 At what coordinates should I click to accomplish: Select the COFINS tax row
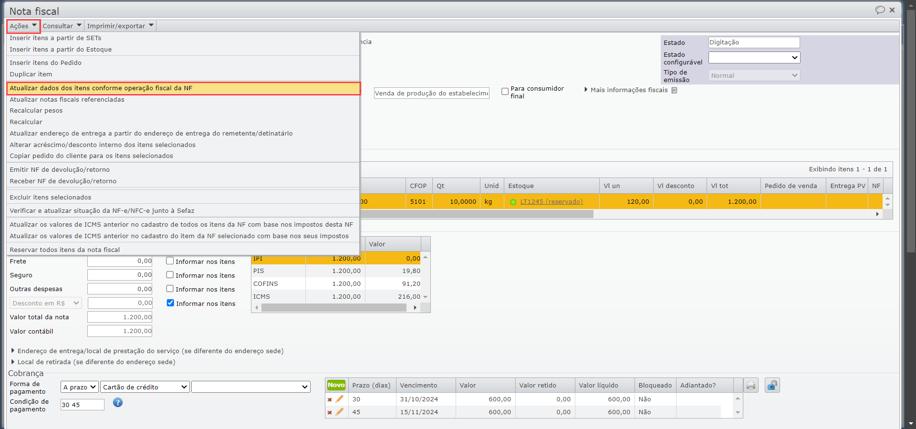pyautogui.click(x=336, y=284)
